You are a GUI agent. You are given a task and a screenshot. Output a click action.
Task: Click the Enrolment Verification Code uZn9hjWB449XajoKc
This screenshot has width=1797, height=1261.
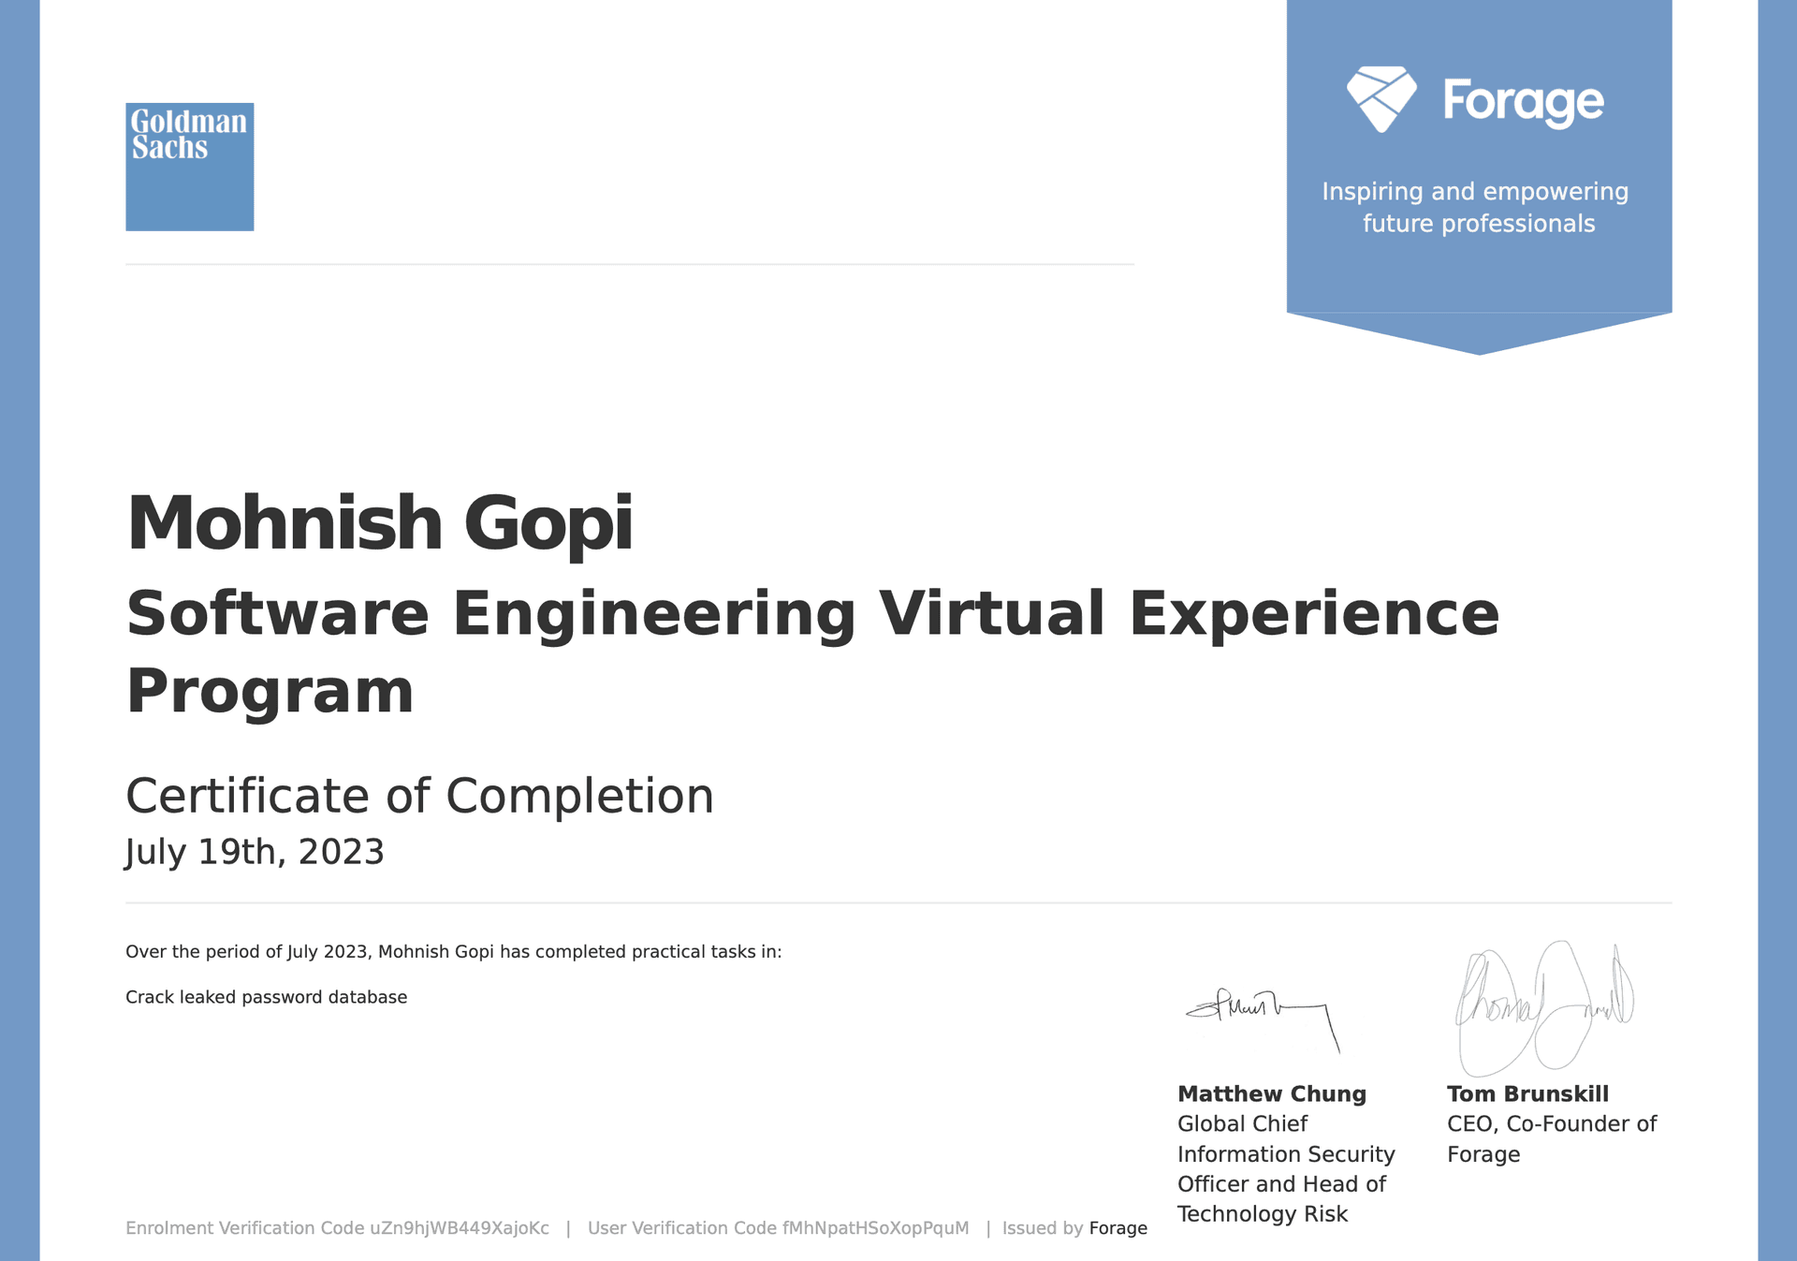337,1228
